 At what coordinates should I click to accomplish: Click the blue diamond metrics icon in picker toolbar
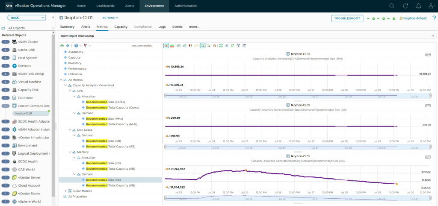click(68, 45)
